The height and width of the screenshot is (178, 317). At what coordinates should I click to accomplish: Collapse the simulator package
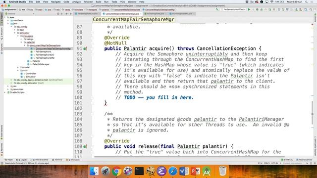point(15,33)
